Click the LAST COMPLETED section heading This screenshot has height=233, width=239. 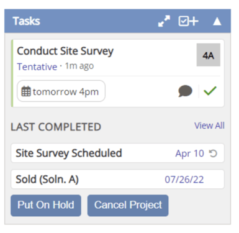point(56,127)
